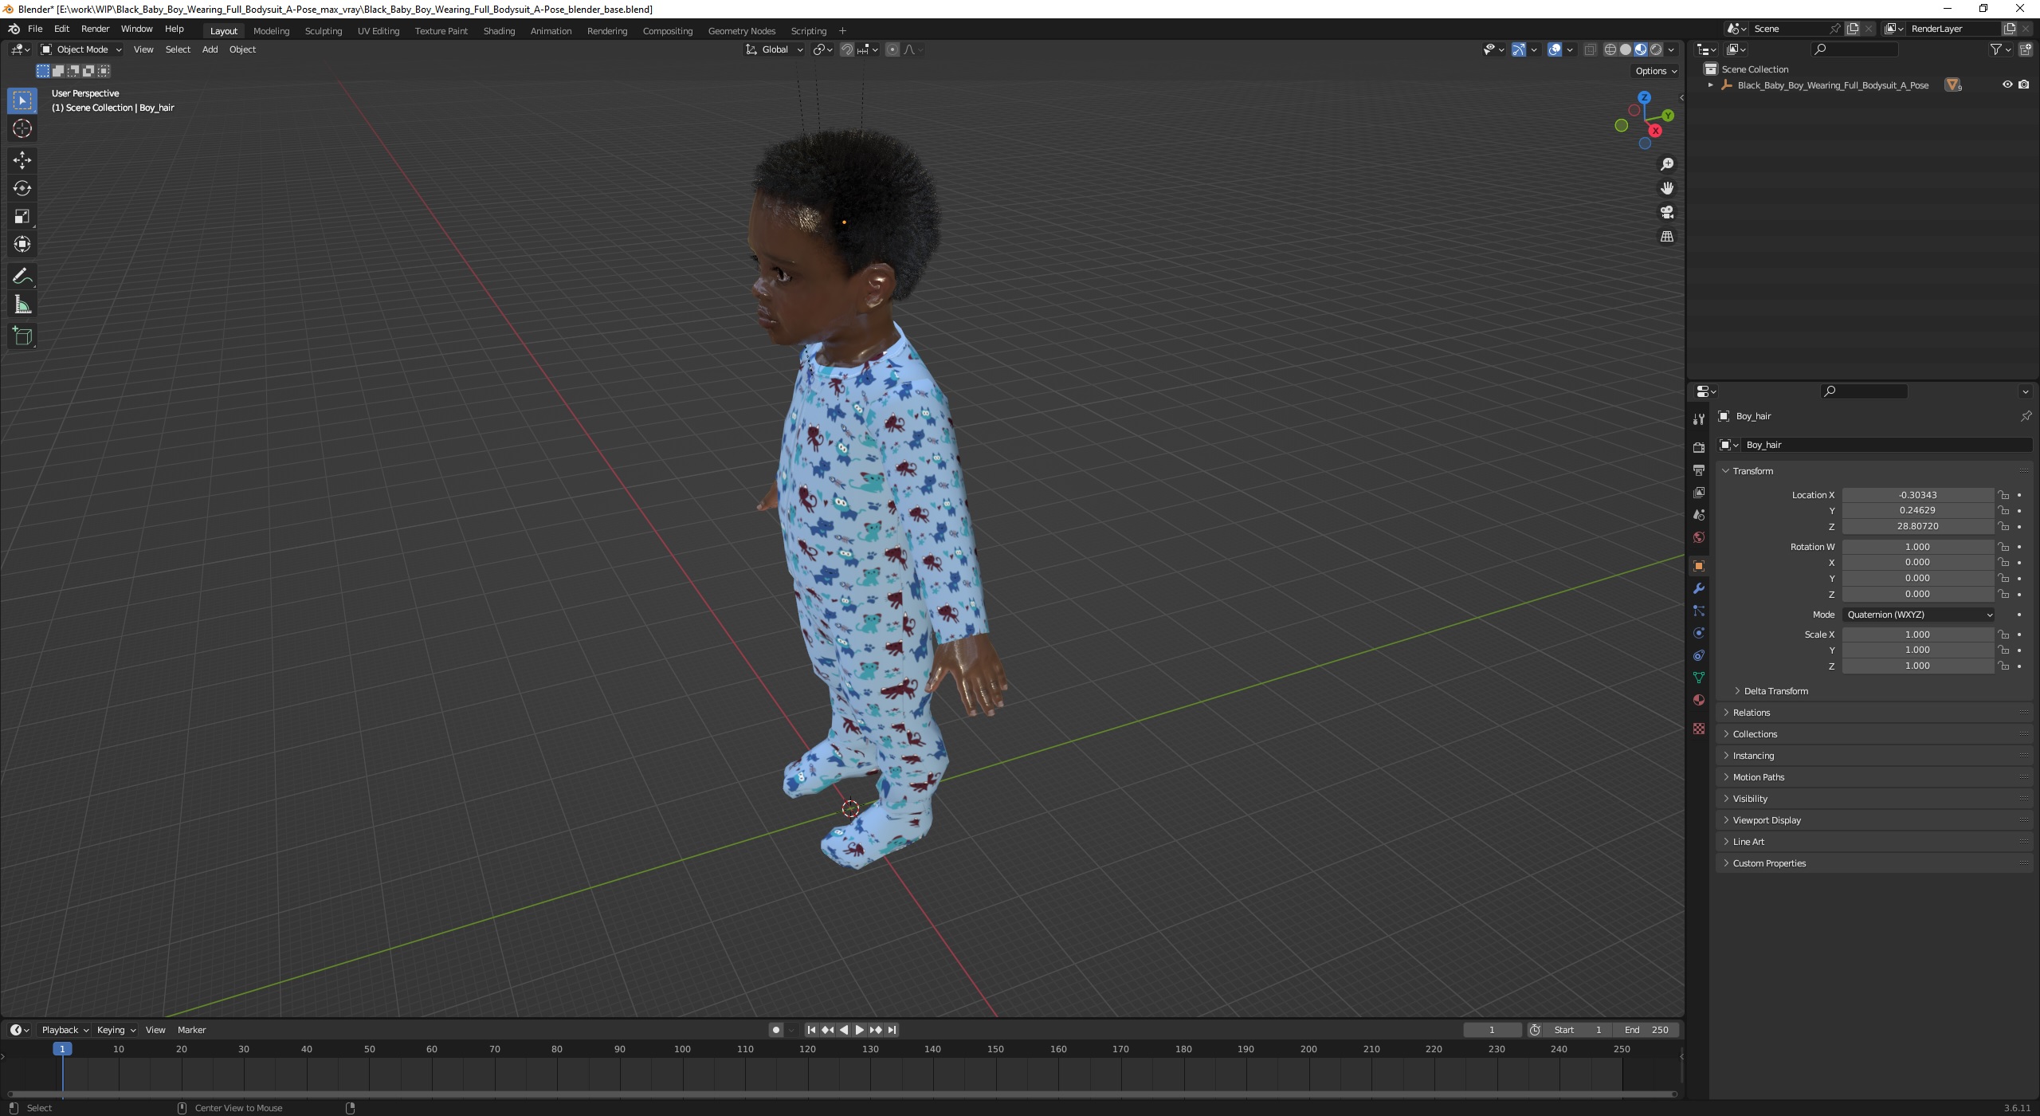Open the Render menu
Screen dimensions: 2040x1116
pos(95,29)
